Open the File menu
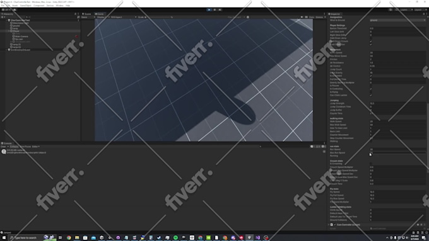This screenshot has width=429, height=241. click(x=3, y=6)
